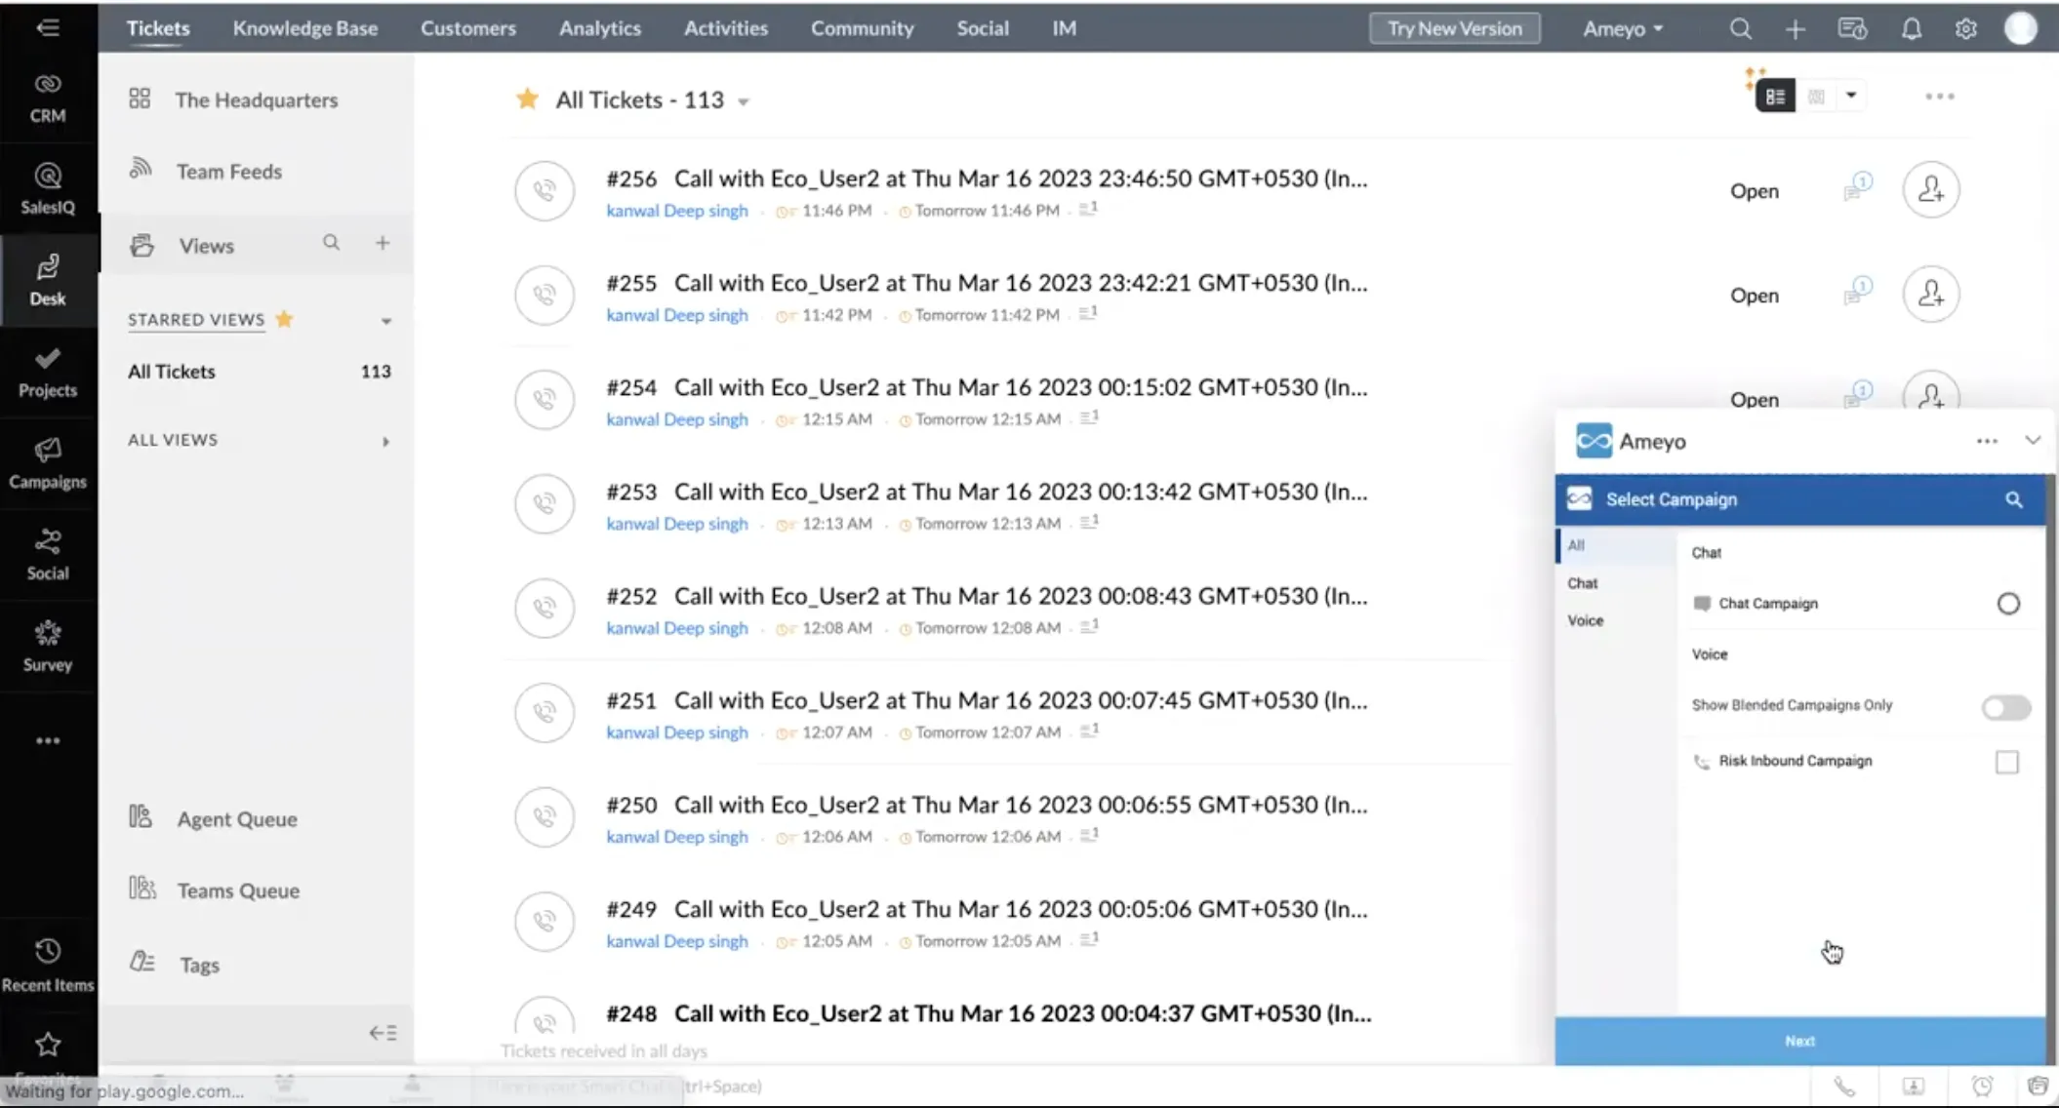Open Projects in the left sidebar
This screenshot has height=1108, width=2059.
[x=48, y=372]
